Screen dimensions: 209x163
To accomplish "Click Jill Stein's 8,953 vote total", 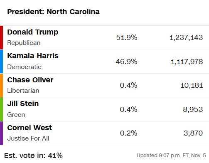I will 193,109.
